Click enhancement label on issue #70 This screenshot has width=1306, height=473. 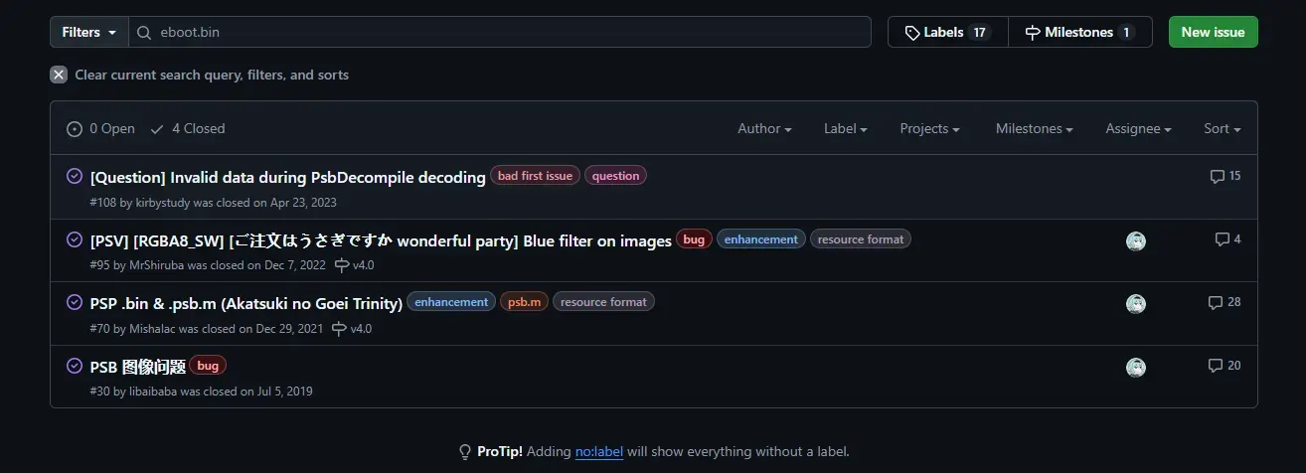click(451, 302)
